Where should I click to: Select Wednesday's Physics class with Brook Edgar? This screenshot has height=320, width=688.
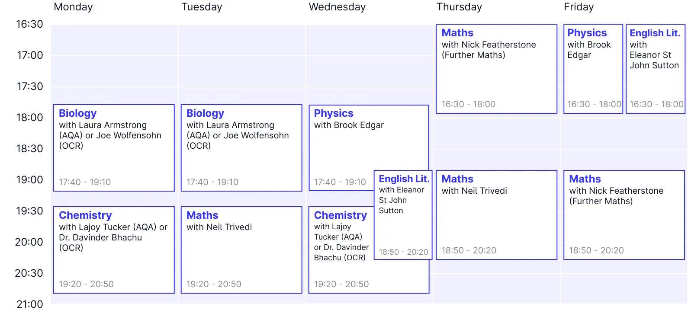342,138
